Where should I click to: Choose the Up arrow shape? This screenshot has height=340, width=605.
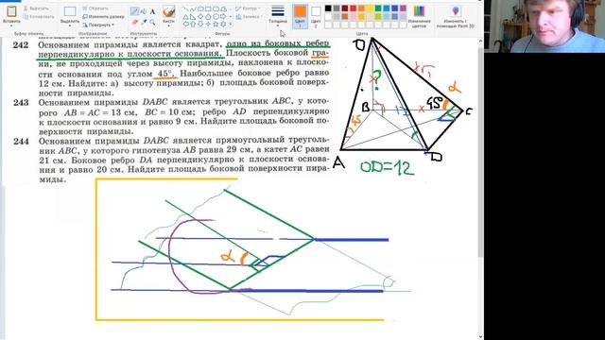(193, 24)
